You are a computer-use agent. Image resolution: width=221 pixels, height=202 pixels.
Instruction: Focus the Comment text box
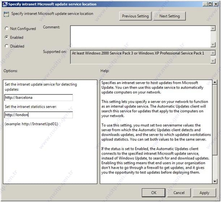140,37
